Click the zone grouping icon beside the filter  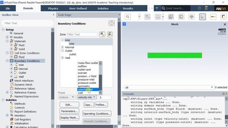point(110,34)
